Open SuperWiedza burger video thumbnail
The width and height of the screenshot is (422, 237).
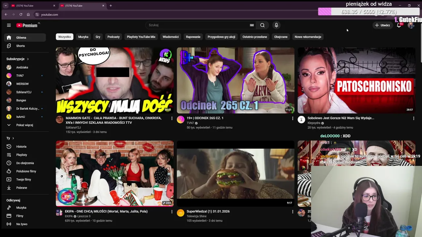pyautogui.click(x=235, y=173)
